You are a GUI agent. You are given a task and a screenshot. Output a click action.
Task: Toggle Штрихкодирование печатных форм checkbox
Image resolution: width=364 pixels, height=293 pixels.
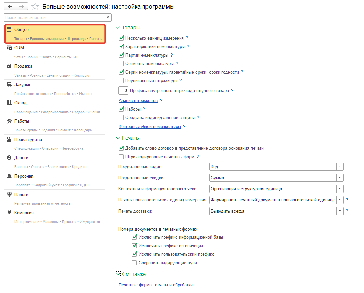pyautogui.click(x=121, y=157)
